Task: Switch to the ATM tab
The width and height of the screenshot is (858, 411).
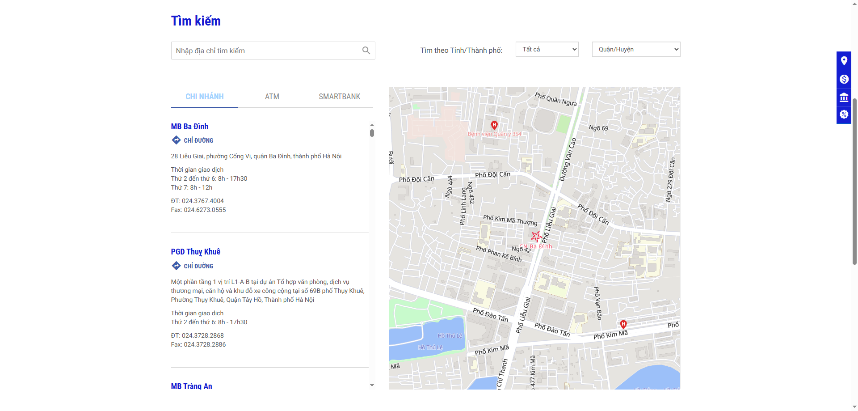Action: click(x=272, y=97)
